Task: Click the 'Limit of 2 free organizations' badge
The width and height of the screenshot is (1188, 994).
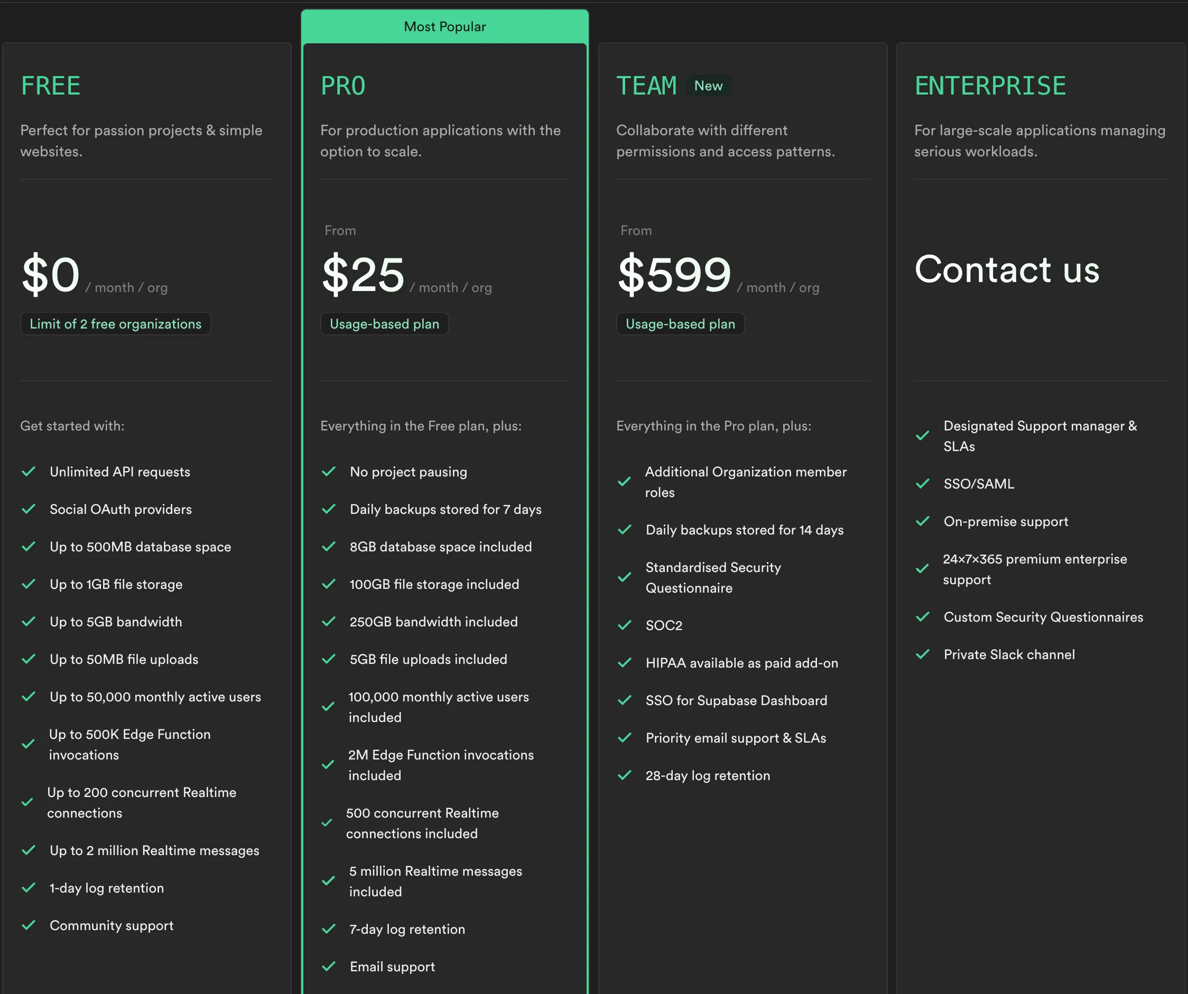Action: [115, 324]
